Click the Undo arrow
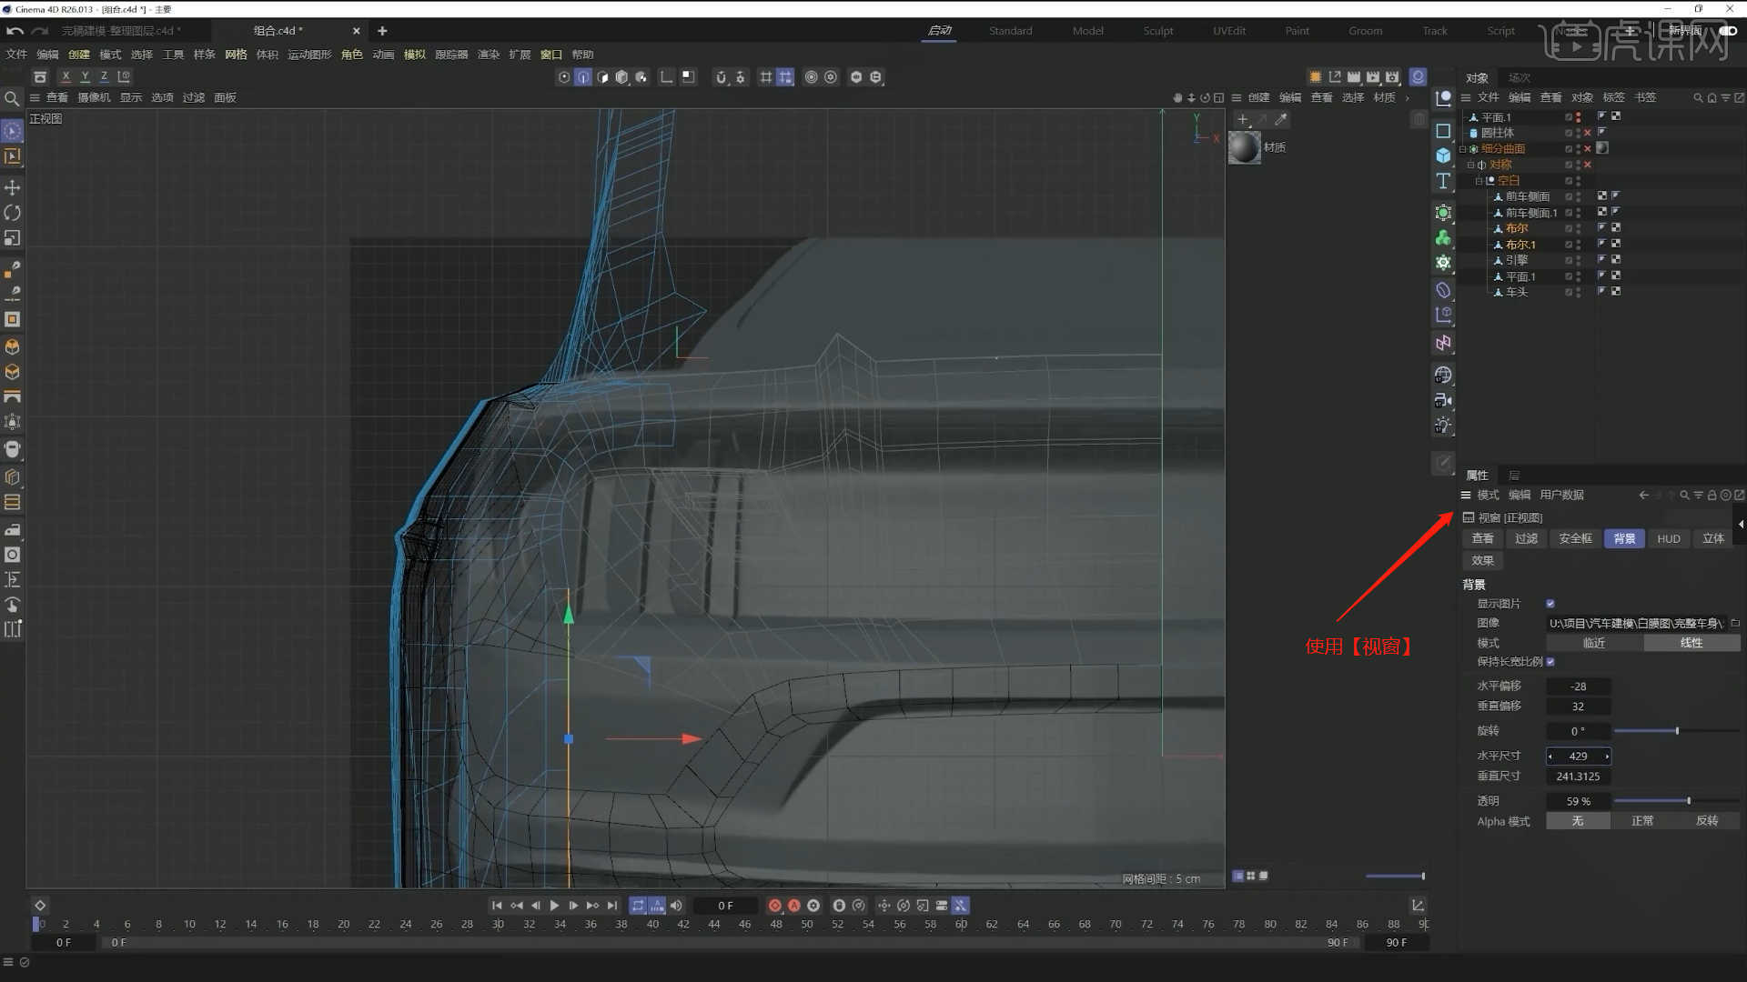The width and height of the screenshot is (1747, 982). coord(15,31)
